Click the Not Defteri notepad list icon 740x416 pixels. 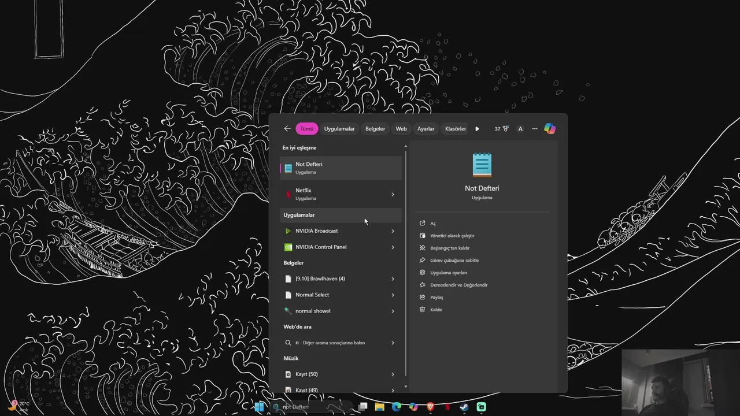click(x=288, y=168)
